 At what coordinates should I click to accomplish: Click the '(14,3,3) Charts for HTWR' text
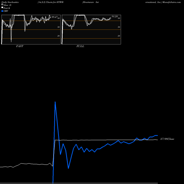[50, 2]
